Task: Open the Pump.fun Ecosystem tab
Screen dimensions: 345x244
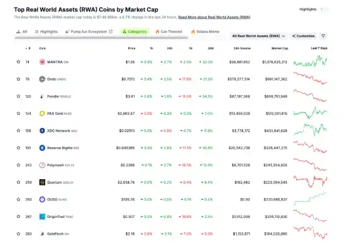Action: (x=89, y=32)
